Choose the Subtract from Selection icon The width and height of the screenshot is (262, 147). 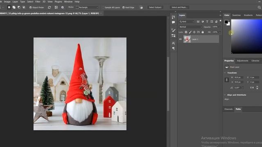click(19, 7)
